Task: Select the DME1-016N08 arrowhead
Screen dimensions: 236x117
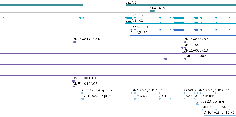Action: 74,87
